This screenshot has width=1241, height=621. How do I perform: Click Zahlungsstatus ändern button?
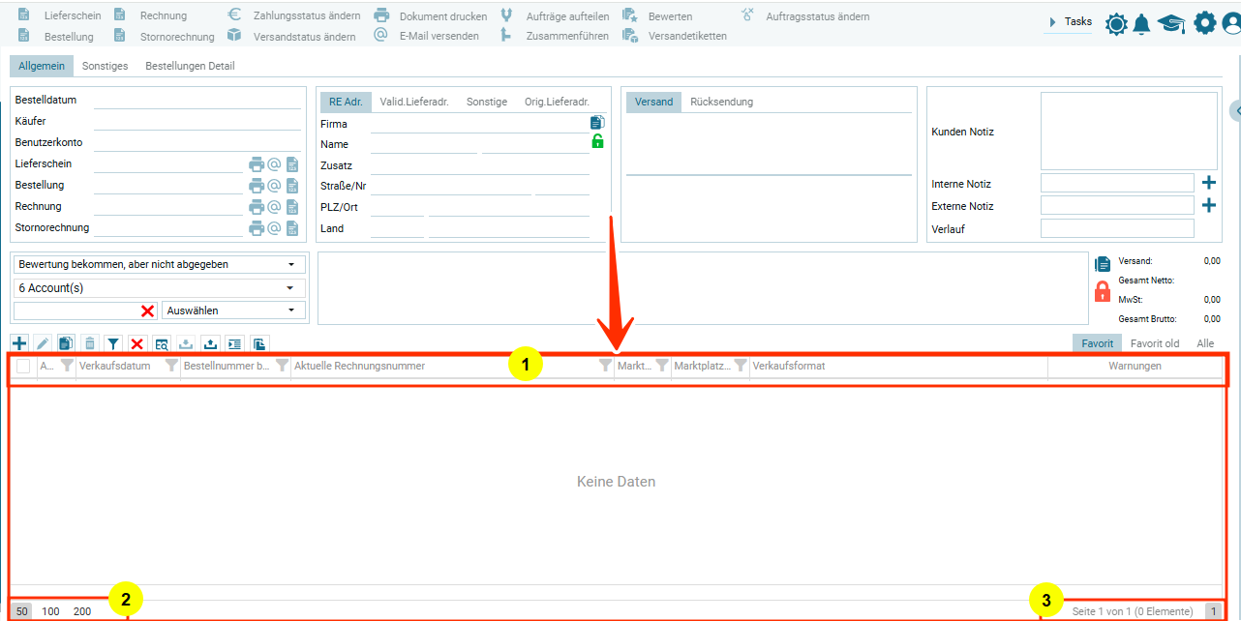(294, 16)
